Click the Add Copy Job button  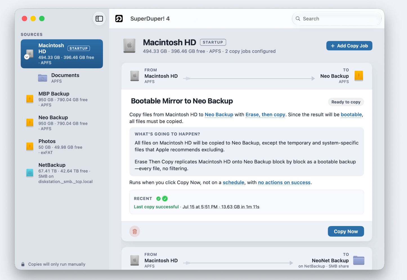349,46
